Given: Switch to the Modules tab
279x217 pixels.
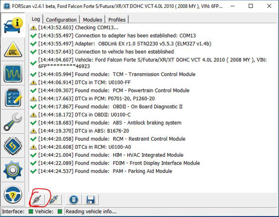Looking at the screenshot, I should (x=93, y=20).
